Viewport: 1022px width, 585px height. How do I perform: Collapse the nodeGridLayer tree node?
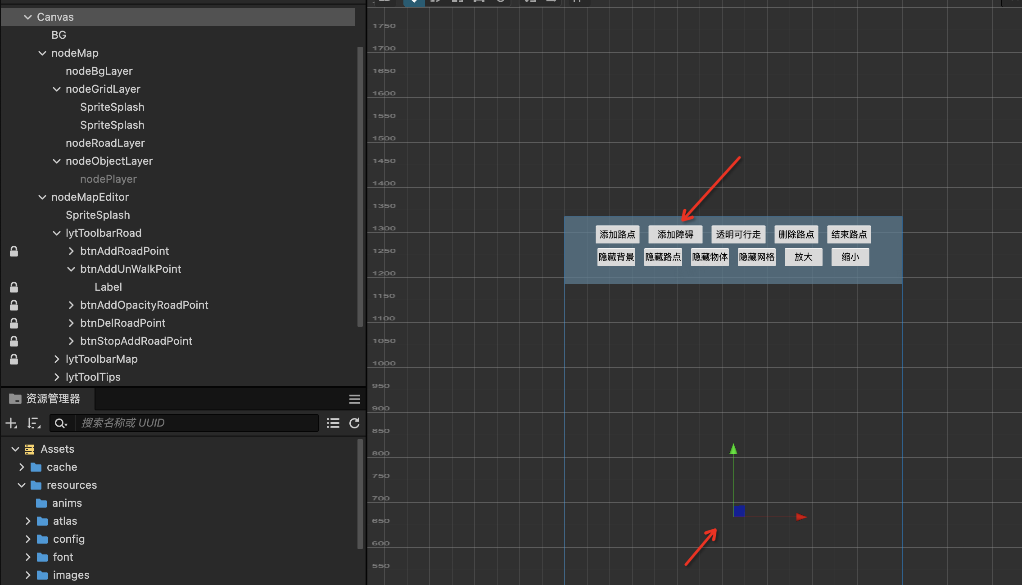click(x=57, y=89)
